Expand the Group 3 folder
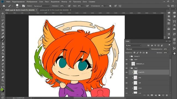This screenshot has width=177, height=99. click(x=130, y=56)
